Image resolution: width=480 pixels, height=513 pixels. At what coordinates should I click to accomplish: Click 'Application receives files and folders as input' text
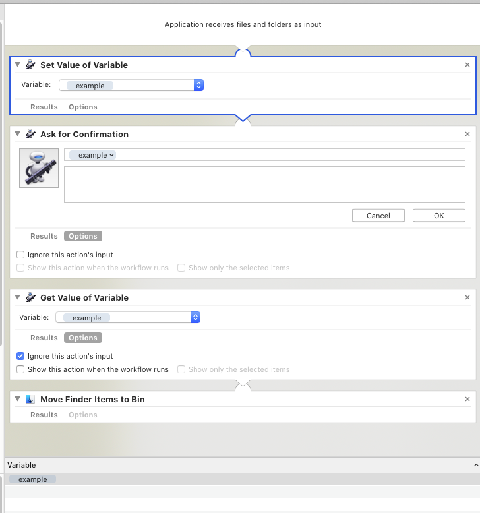coord(243,24)
